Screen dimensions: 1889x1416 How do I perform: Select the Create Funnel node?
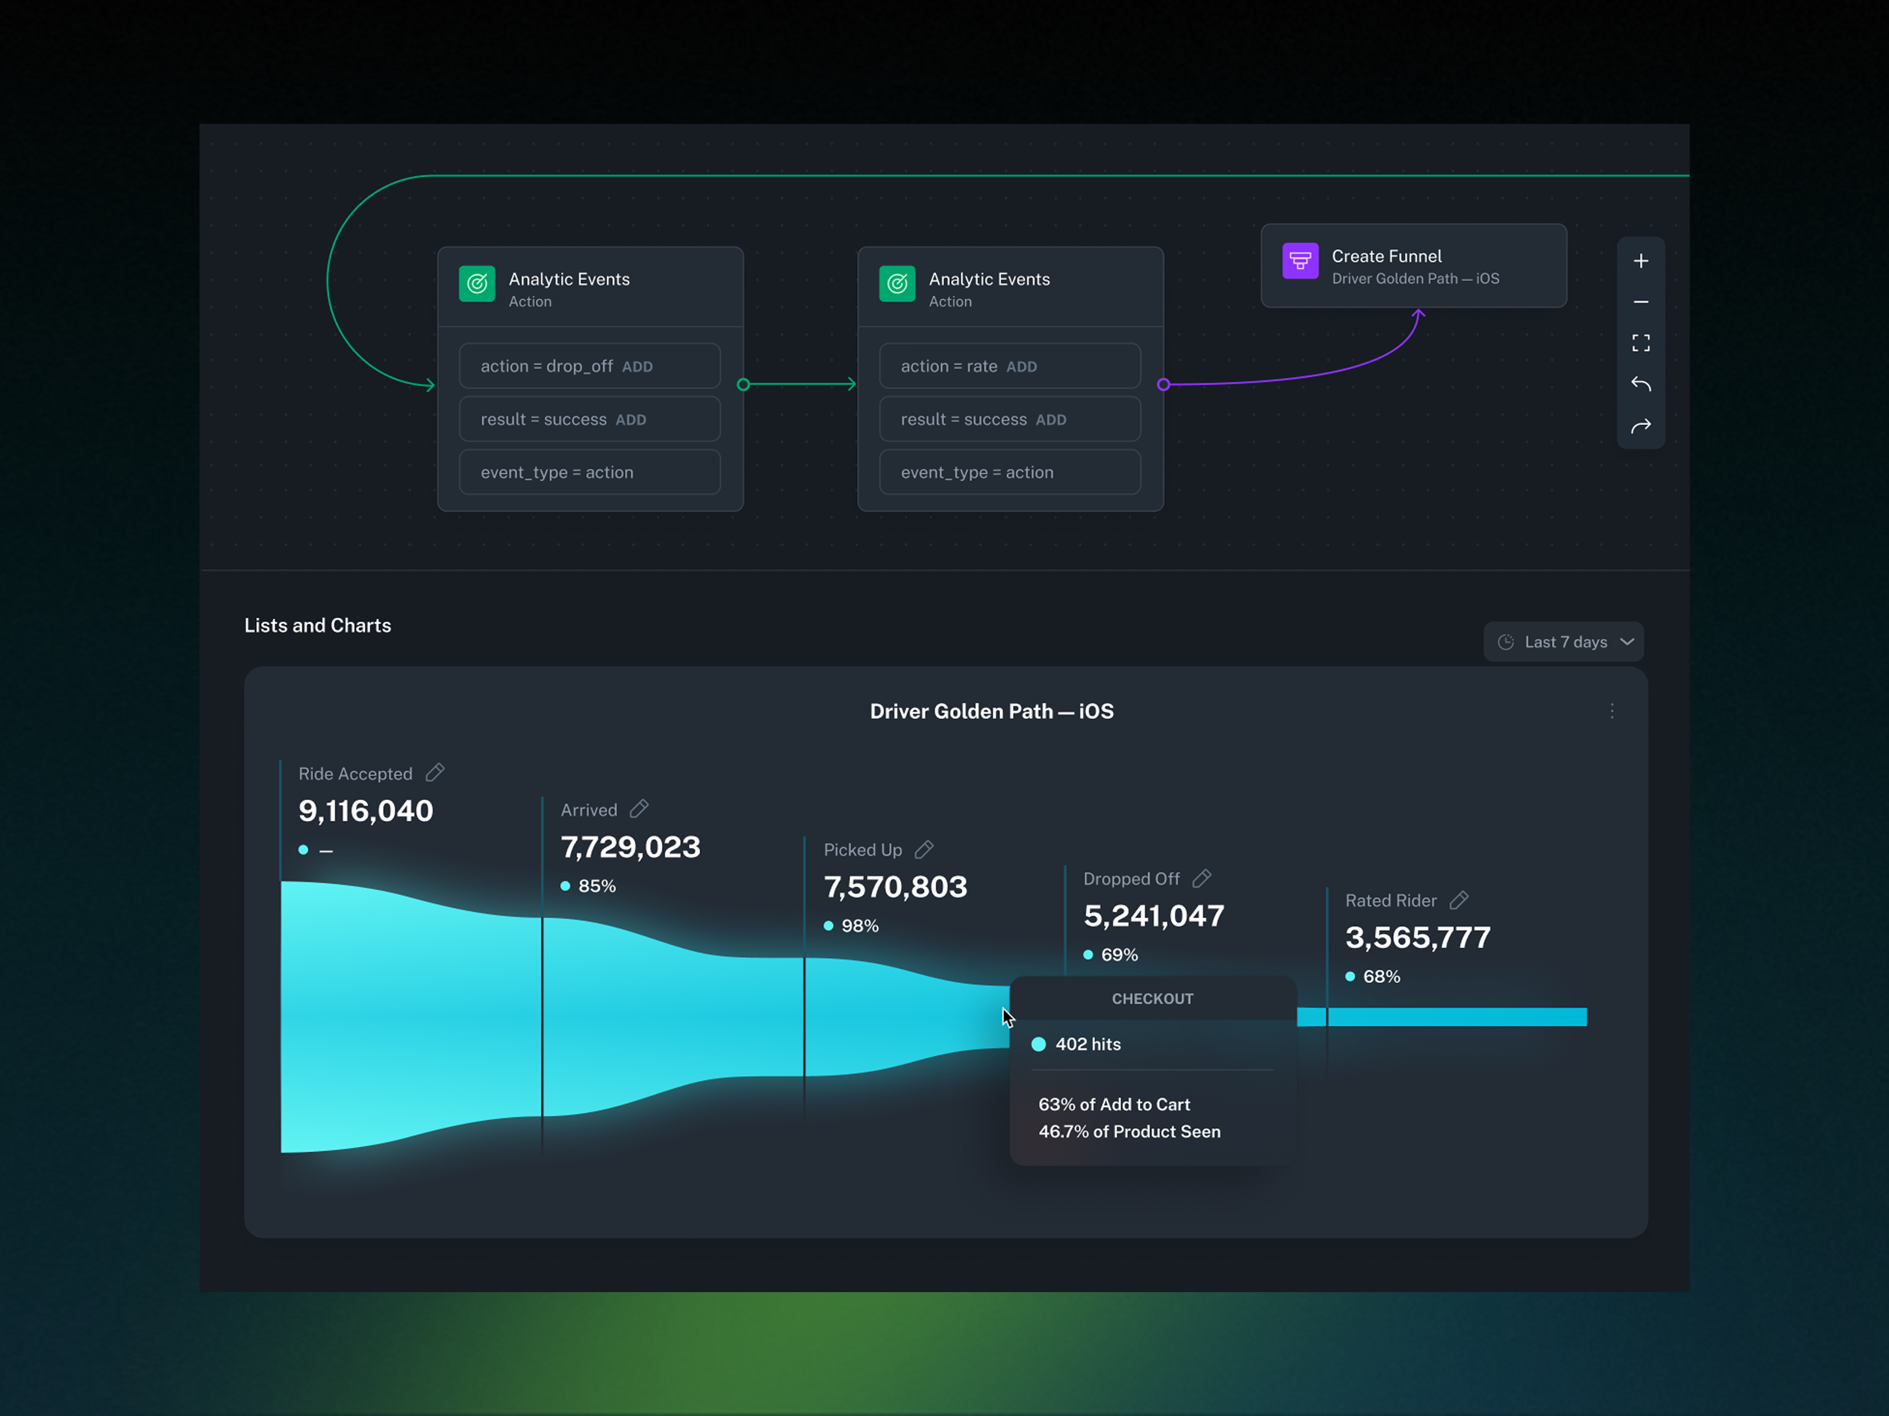click(1413, 266)
